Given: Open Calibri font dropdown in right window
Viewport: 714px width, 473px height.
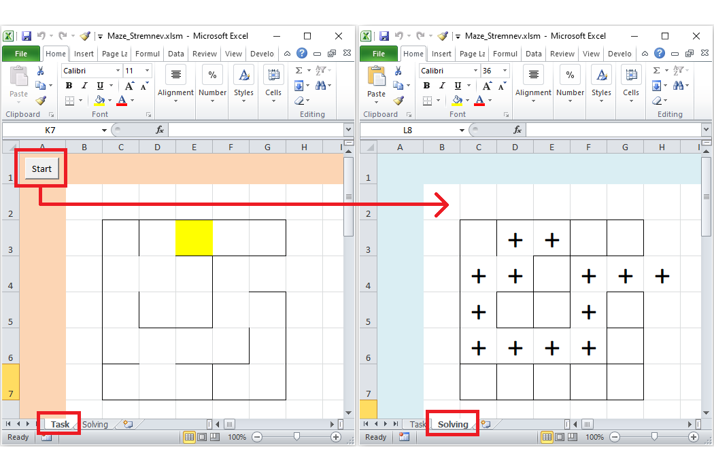Looking at the screenshot, I should (x=476, y=71).
